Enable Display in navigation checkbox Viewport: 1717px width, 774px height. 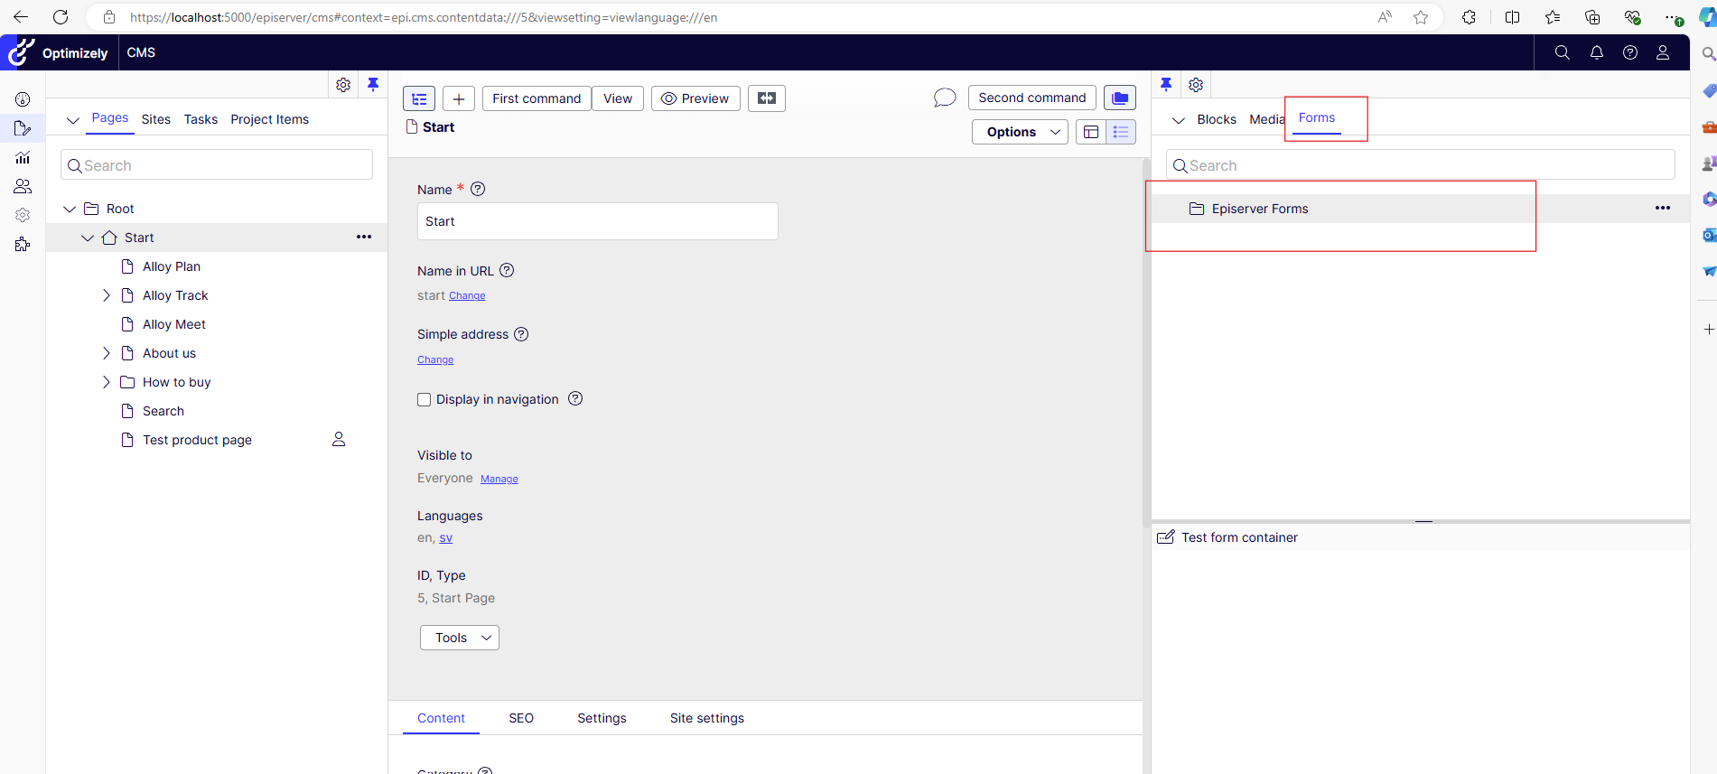point(424,399)
